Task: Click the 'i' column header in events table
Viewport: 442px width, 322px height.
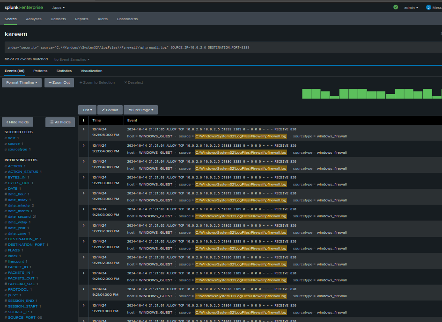Action: 83,120
